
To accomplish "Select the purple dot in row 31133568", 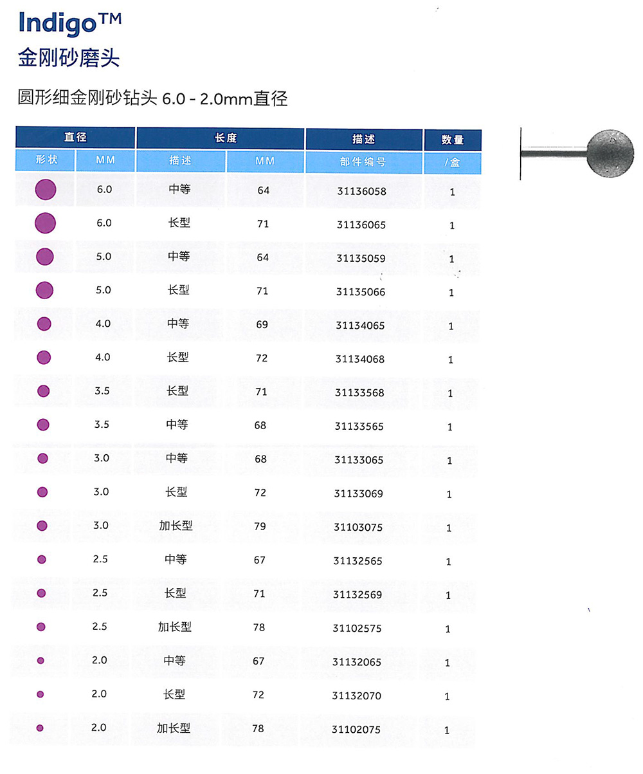I will tap(44, 391).
